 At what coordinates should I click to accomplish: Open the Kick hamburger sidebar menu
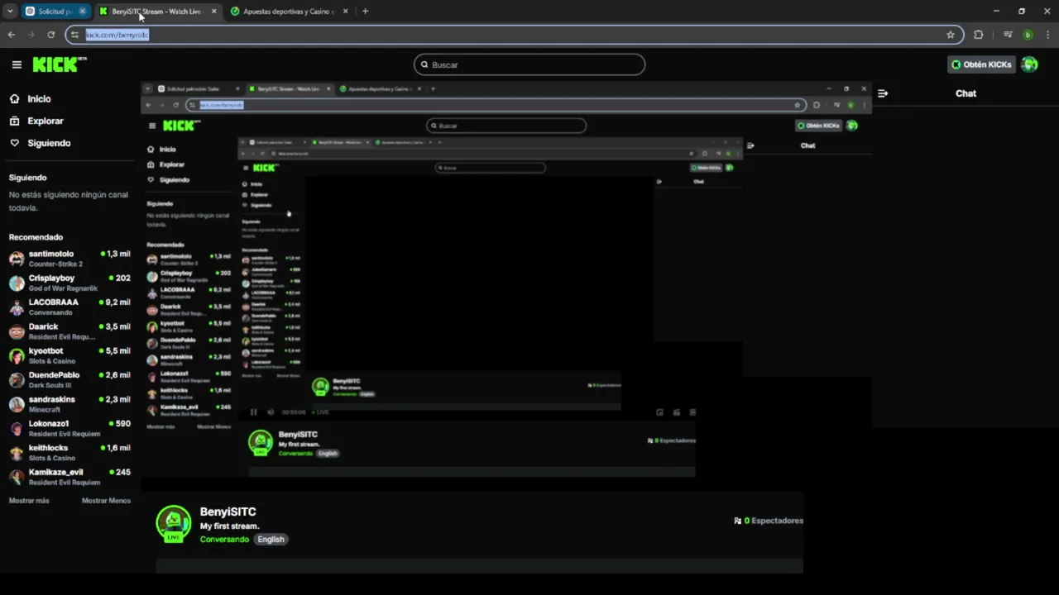coord(17,64)
